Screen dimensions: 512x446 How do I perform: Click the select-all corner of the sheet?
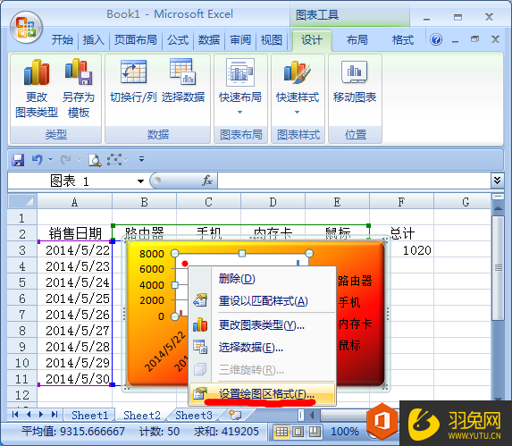(x=22, y=201)
